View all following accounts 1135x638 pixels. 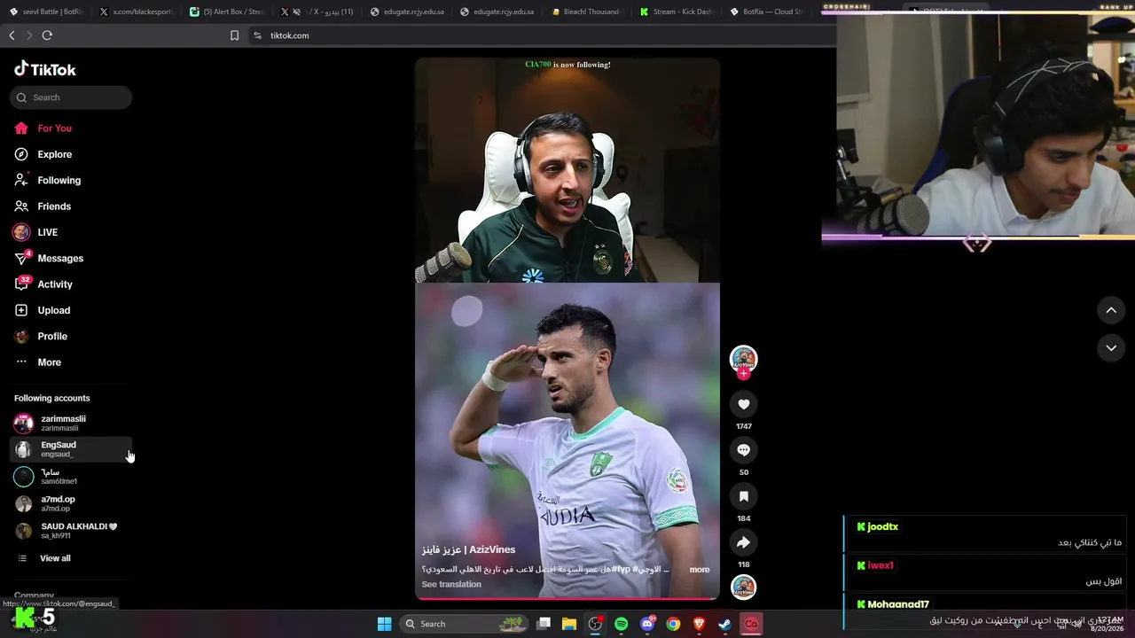click(55, 558)
